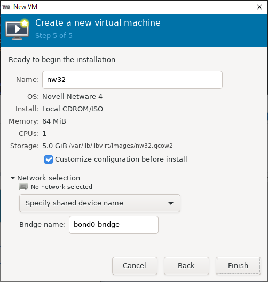This screenshot has width=268, height=282.
Task: Collapse the Network selection triangle
Action: point(13,178)
